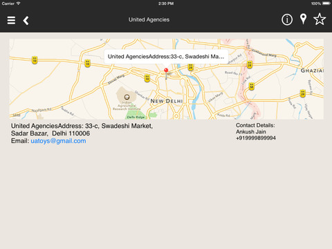Screen dimensions: 332x249
Task: Tap the Ankush Jain contact name
Action: (x=251, y=132)
